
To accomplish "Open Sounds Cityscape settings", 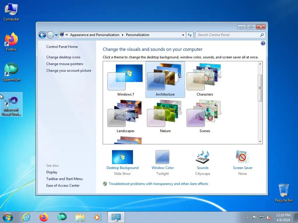I will (203, 163).
